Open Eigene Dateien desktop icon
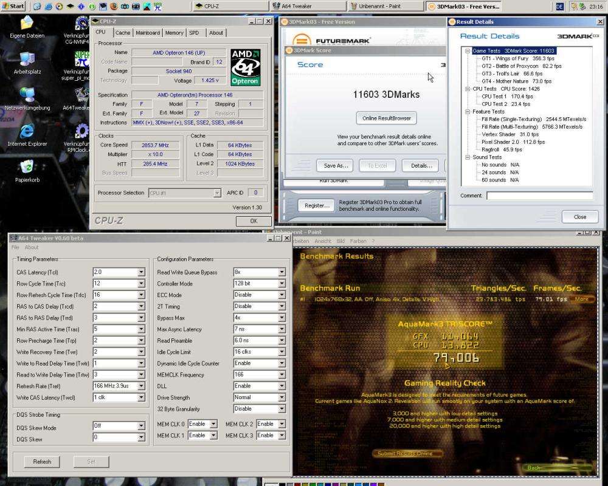Viewport: 608px width, 486px height. pyautogui.click(x=27, y=26)
